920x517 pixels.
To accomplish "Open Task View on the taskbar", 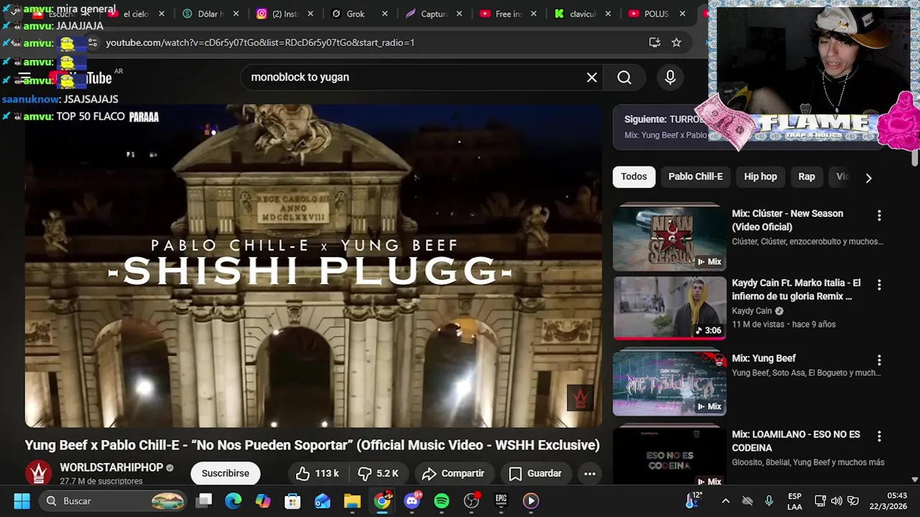I will (205, 500).
